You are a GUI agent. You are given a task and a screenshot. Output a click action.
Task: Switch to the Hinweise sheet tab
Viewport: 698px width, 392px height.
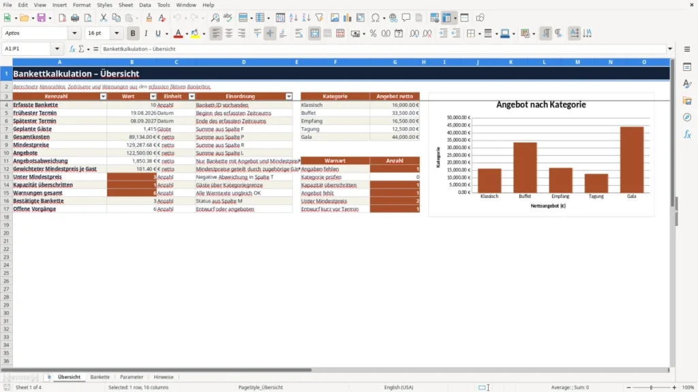(x=164, y=377)
